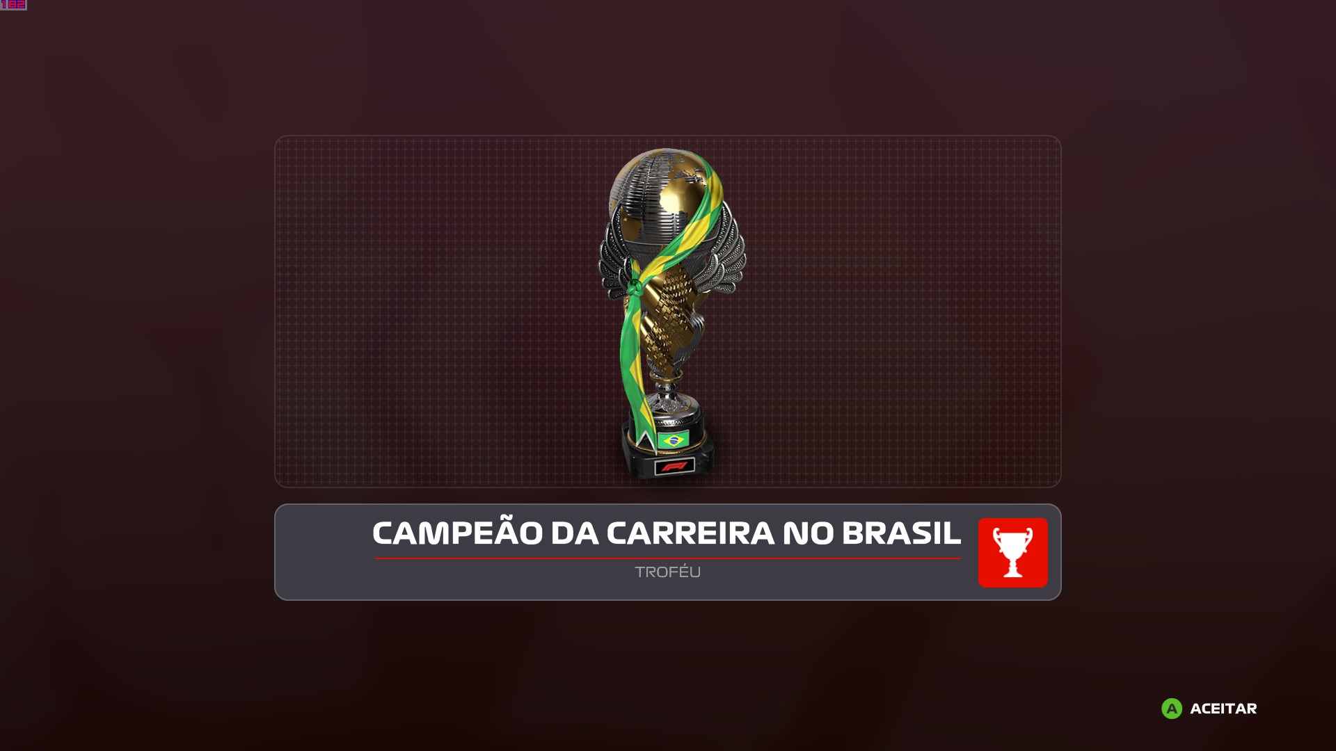Click the red trophy cup icon

[1012, 552]
